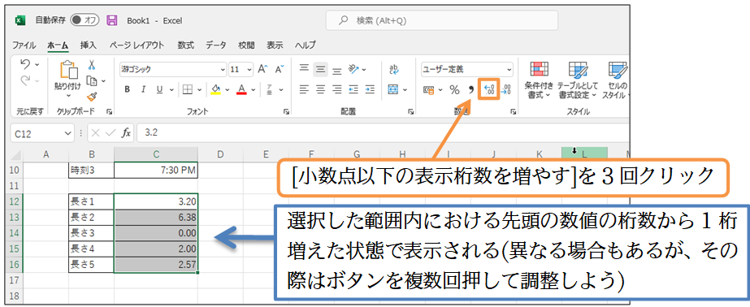Apply the yellow fill color
Viewport: 750px width, 307px height.
pyautogui.click(x=215, y=89)
